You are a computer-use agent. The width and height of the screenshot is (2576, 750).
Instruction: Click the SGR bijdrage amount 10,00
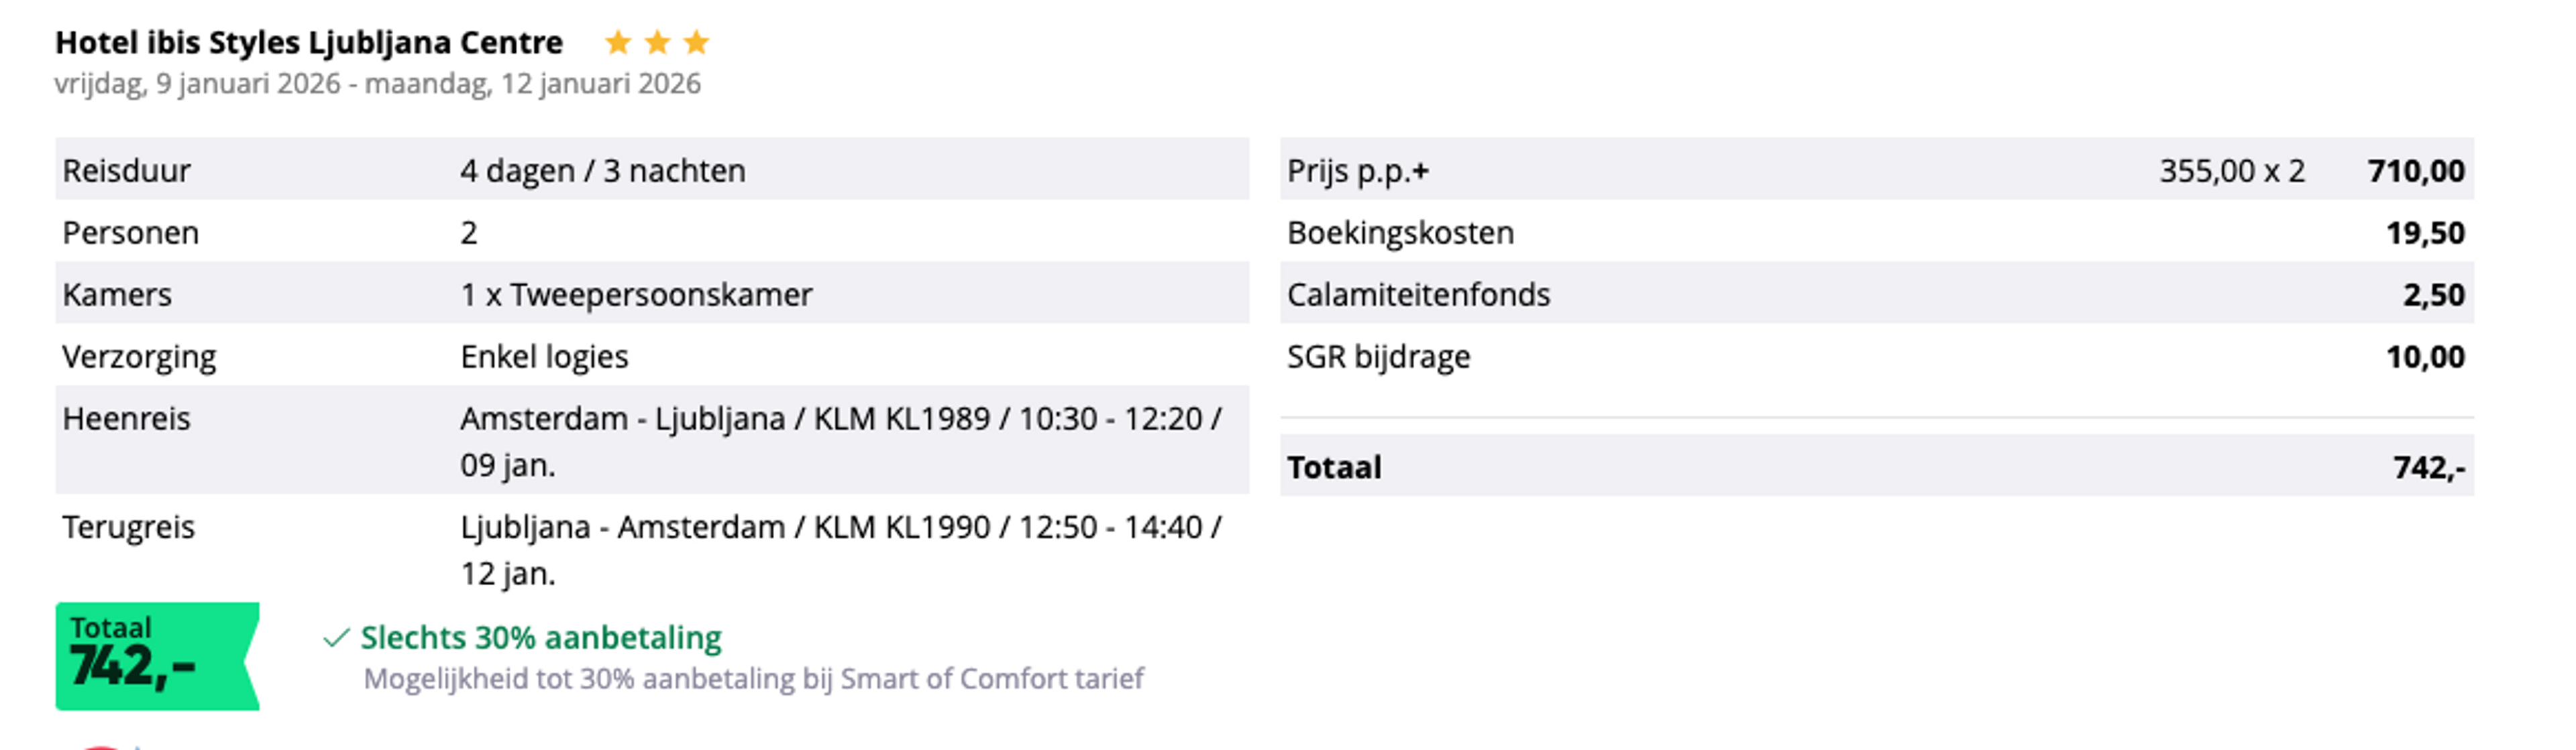pyautogui.click(x=2425, y=357)
